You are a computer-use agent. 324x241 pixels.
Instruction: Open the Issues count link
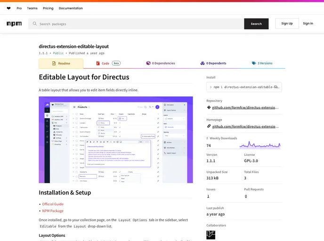click(208, 196)
